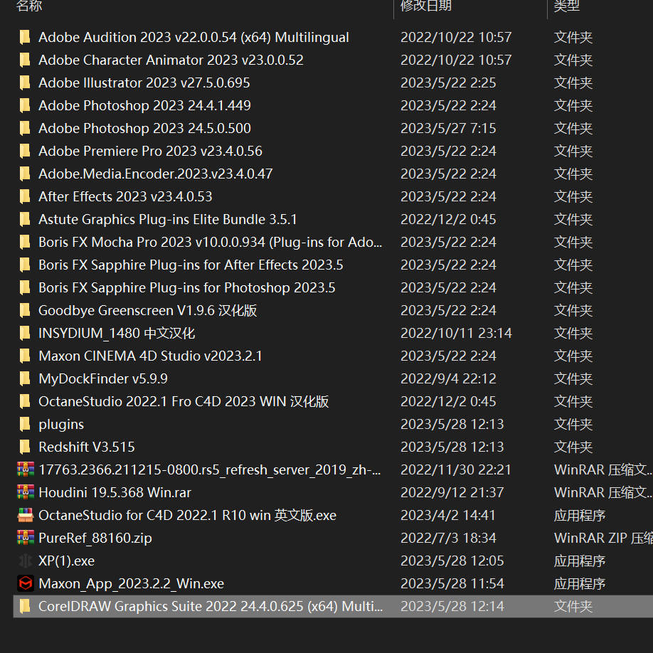Select the INSYDIUM_1480 中文汉化 folder
The image size is (653, 653).
point(117,333)
